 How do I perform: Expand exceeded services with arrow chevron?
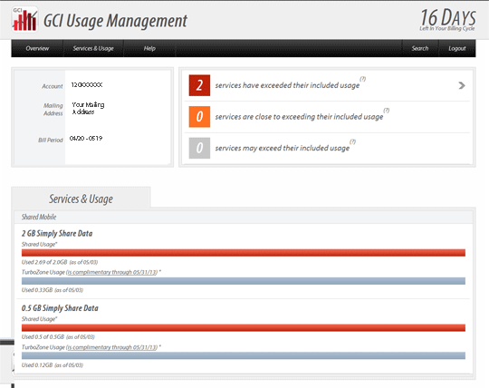pyautogui.click(x=462, y=85)
